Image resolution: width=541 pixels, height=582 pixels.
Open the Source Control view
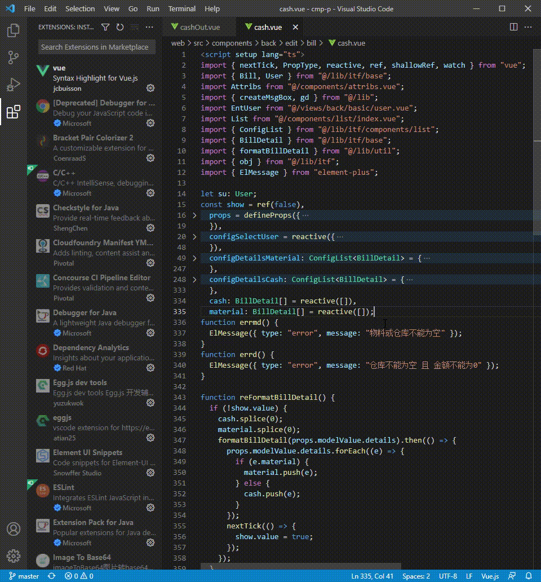pyautogui.click(x=14, y=58)
